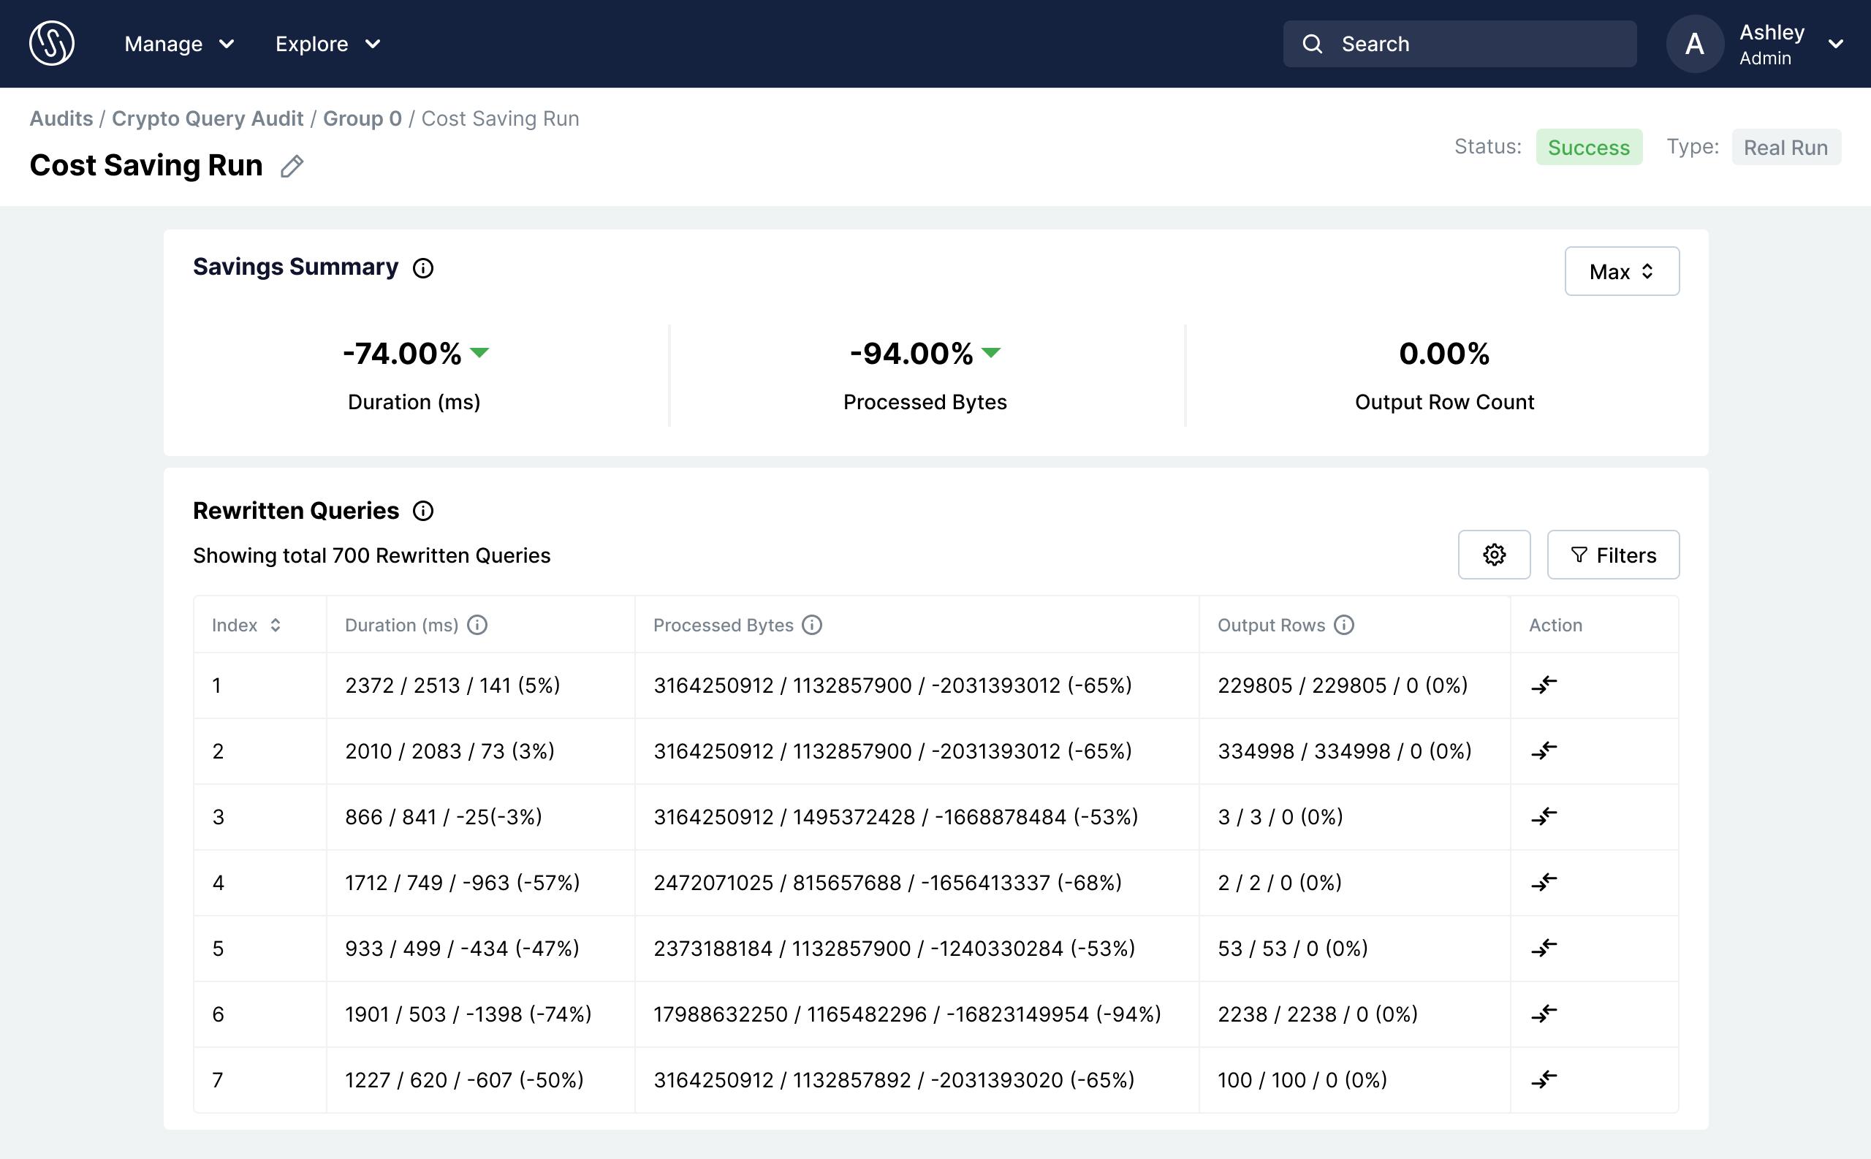
Task: Click the edit pencil icon beside Cost Saving Run
Action: (x=292, y=167)
